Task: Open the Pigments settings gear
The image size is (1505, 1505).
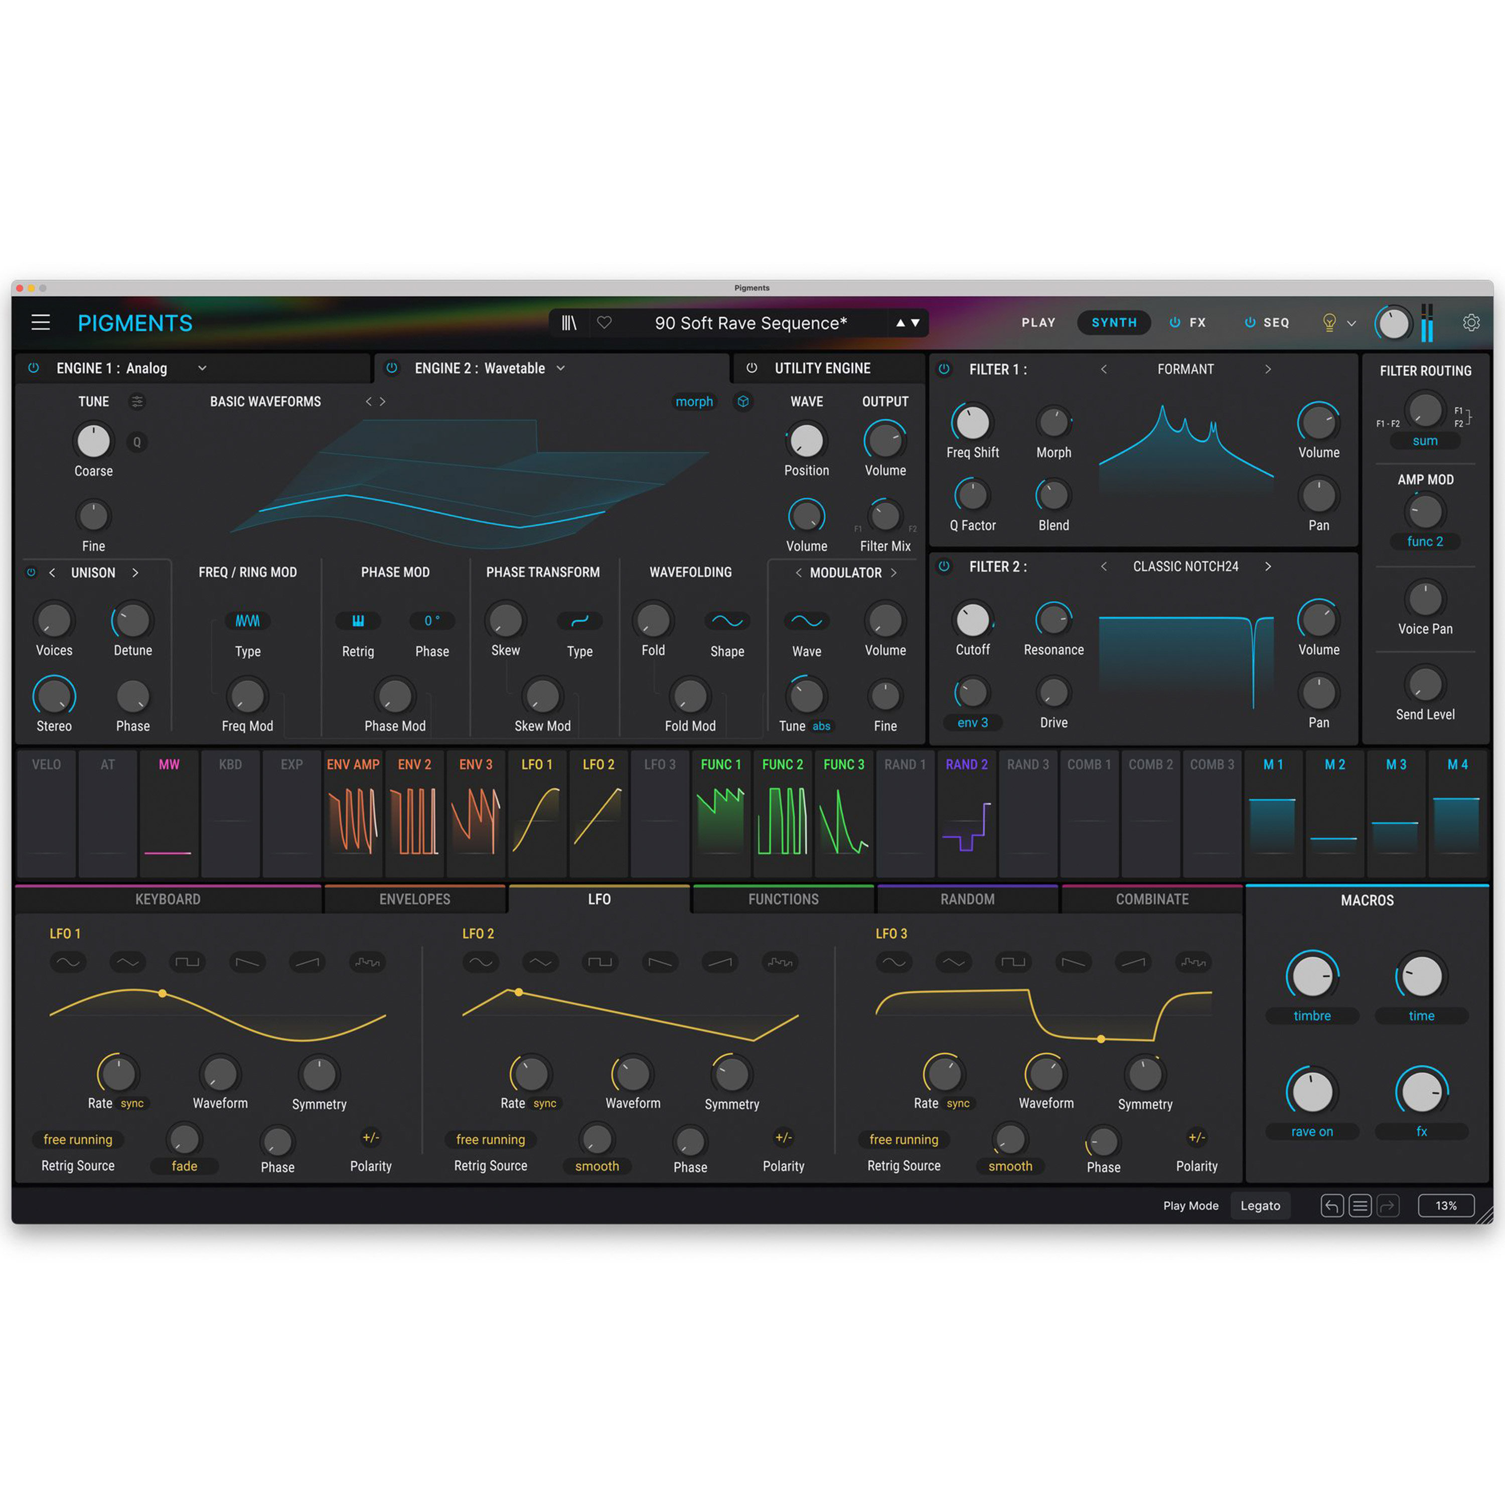Action: [1471, 323]
